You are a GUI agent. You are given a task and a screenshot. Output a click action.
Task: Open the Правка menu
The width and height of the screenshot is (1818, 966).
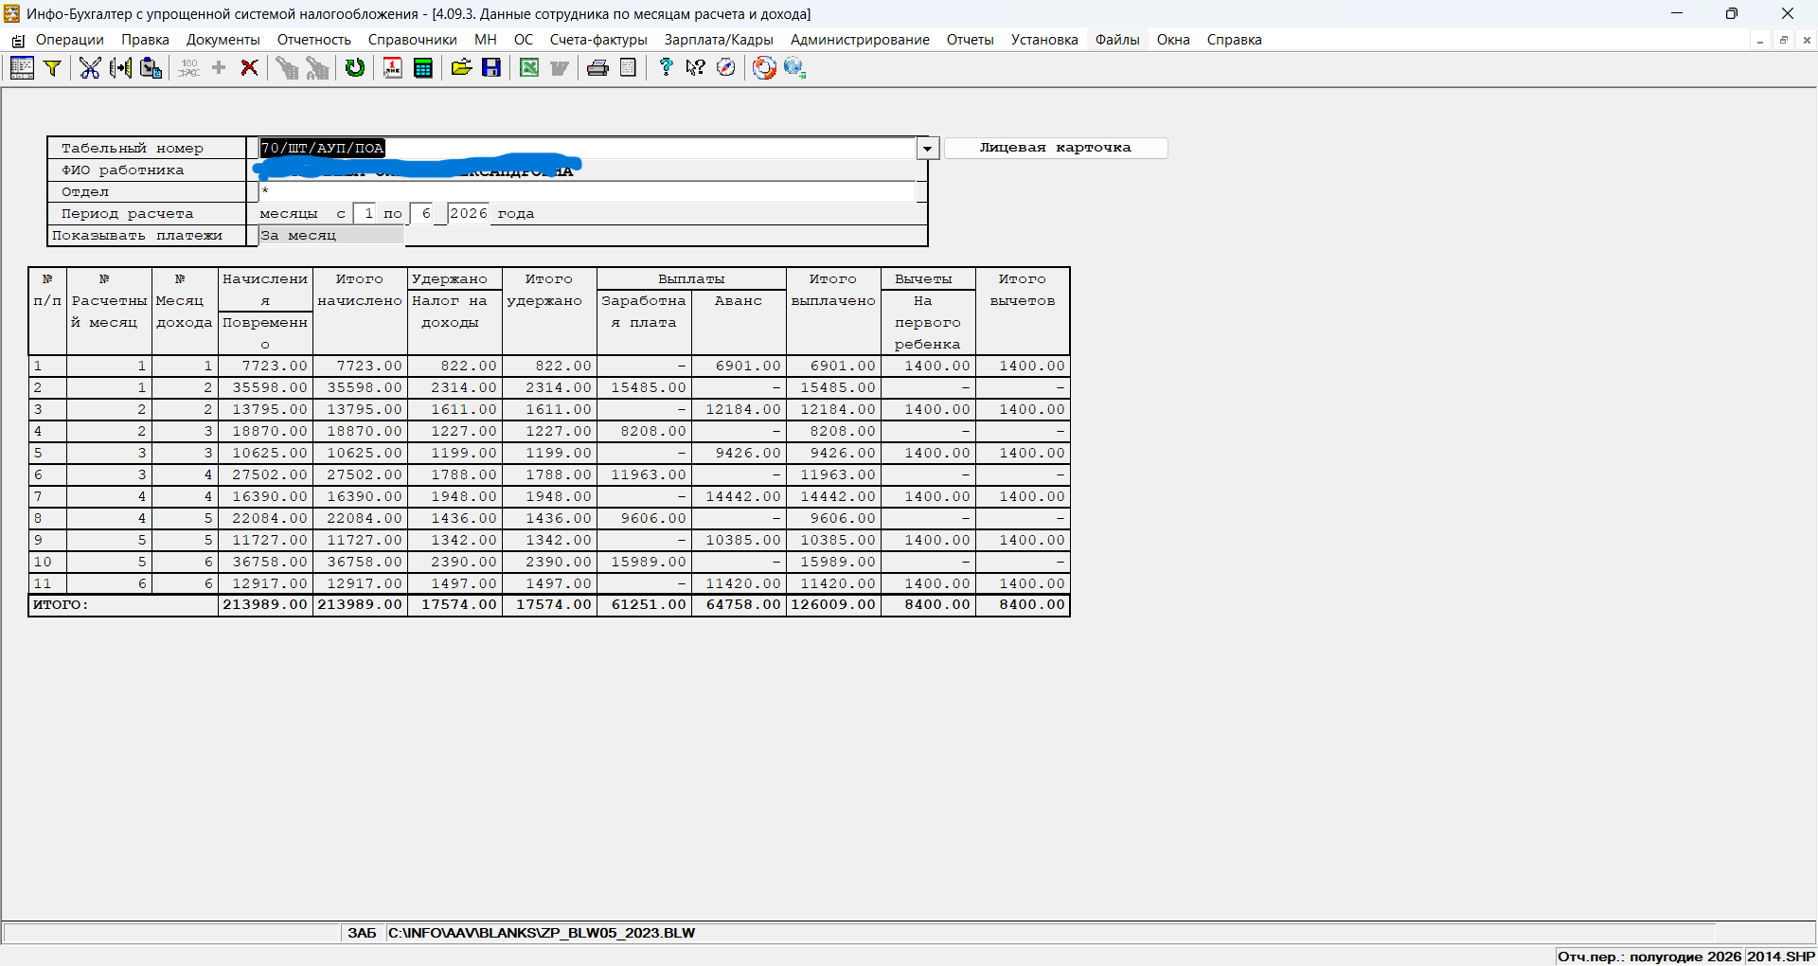point(145,40)
